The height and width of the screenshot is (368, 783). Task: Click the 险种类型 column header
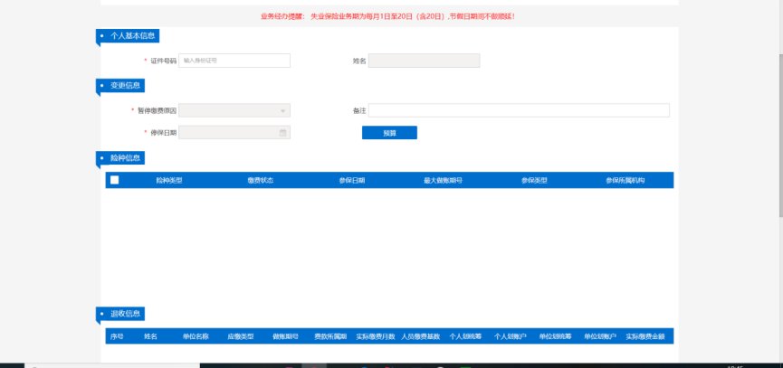coord(169,180)
